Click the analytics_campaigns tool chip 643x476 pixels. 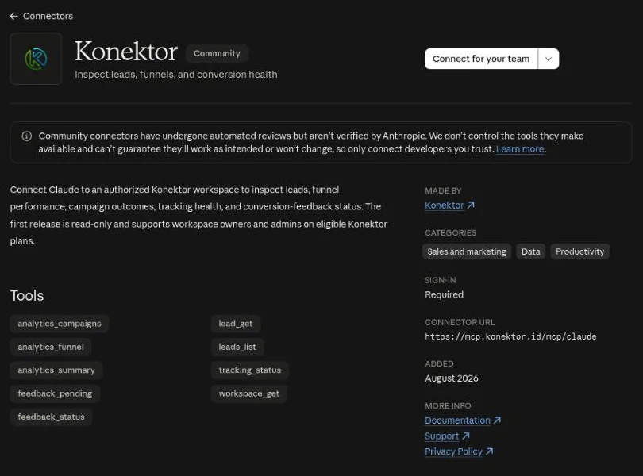point(60,324)
